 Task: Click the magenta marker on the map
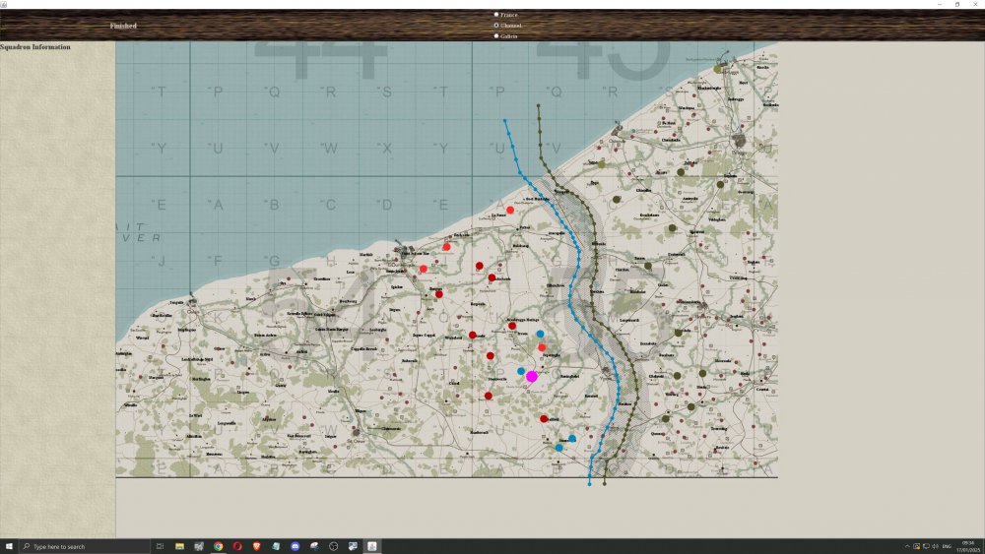click(x=532, y=376)
